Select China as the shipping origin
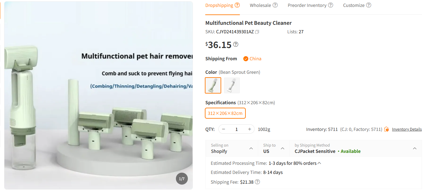 [x=252, y=59]
